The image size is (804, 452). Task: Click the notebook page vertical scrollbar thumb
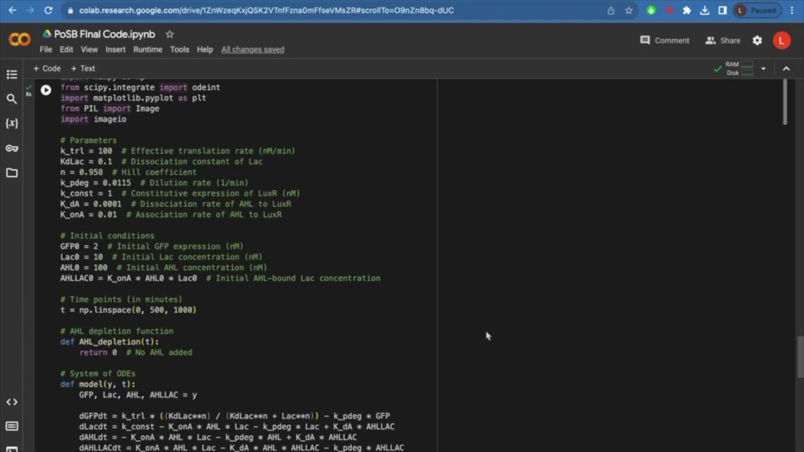[x=800, y=357]
